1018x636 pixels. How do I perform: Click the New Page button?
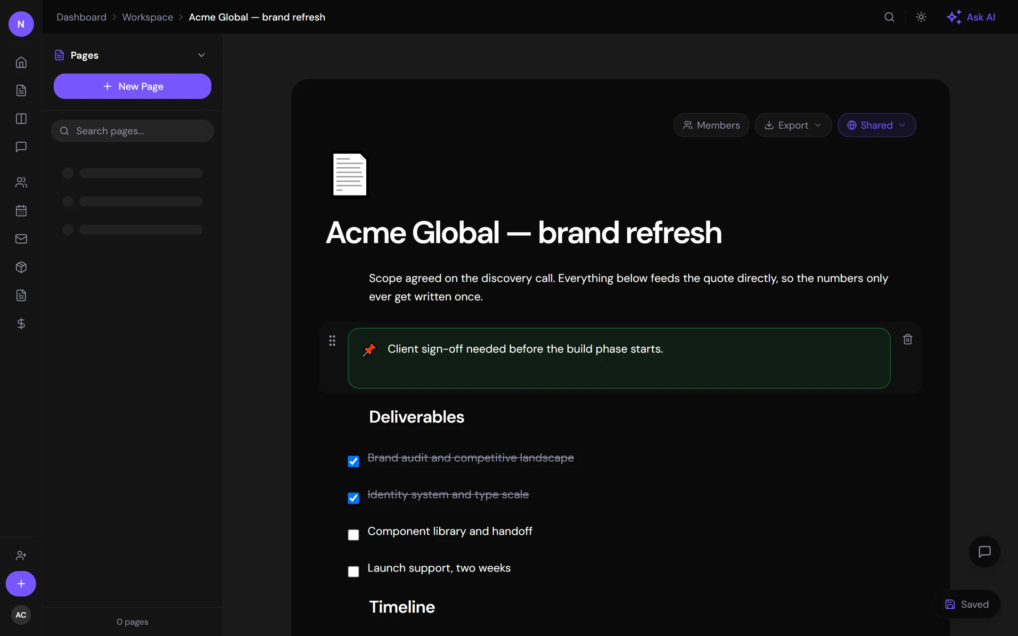(132, 86)
